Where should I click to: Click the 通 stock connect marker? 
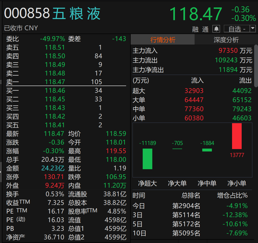(x=205, y=29)
